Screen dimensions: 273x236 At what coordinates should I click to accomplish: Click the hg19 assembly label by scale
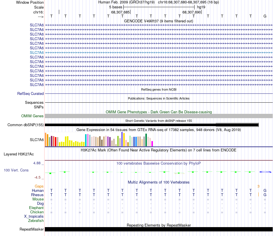pos(201,7)
